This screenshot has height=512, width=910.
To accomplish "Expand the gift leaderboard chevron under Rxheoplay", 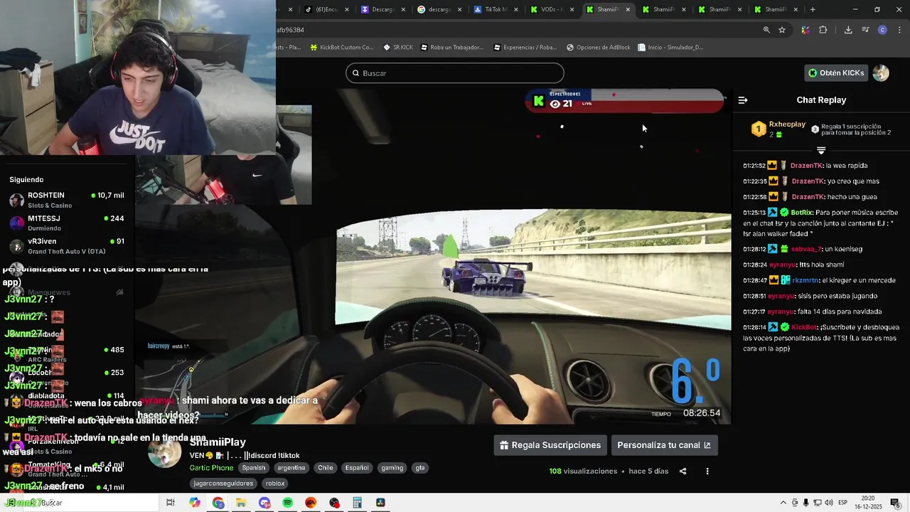I will (x=821, y=151).
